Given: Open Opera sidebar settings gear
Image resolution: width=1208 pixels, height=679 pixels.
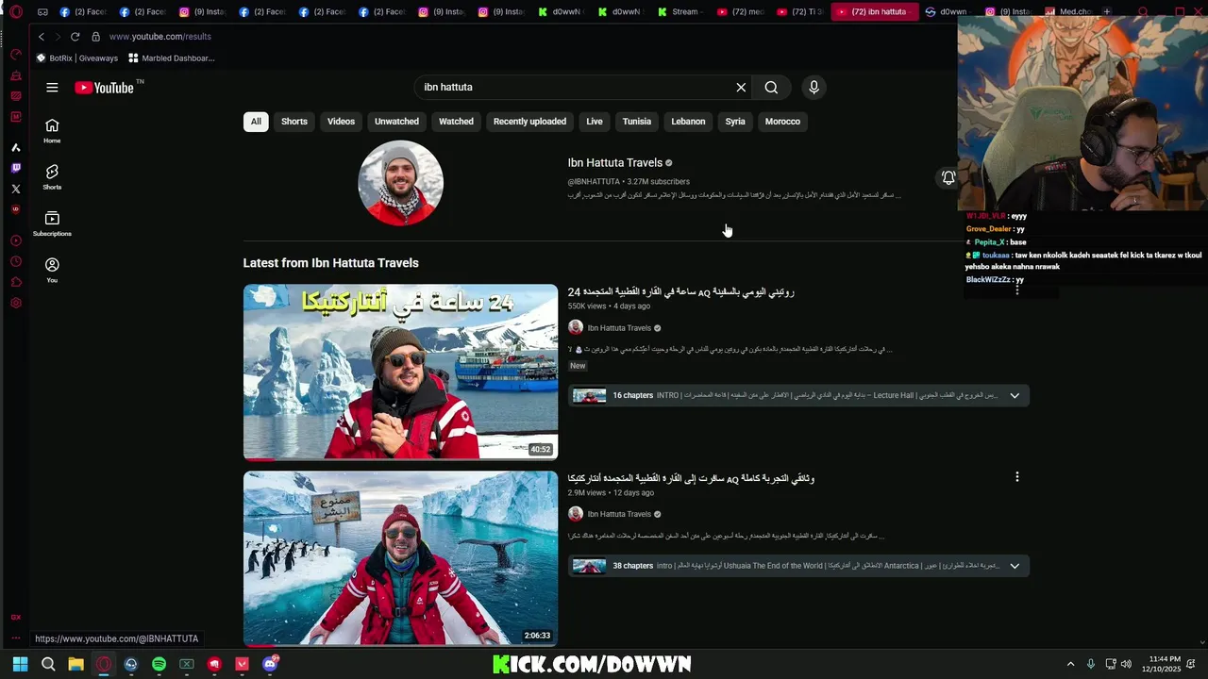Looking at the screenshot, I should pyautogui.click(x=16, y=303).
